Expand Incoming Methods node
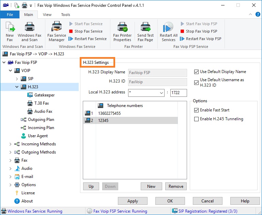Viewport: 262px width, 215px height. tap(11, 144)
